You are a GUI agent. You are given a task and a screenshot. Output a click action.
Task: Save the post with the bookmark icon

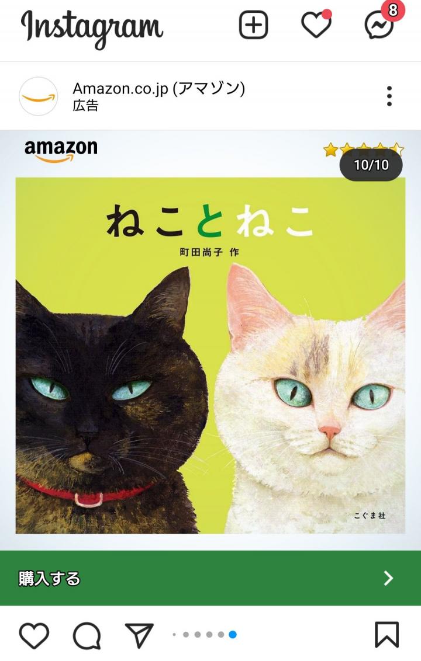tap(387, 635)
